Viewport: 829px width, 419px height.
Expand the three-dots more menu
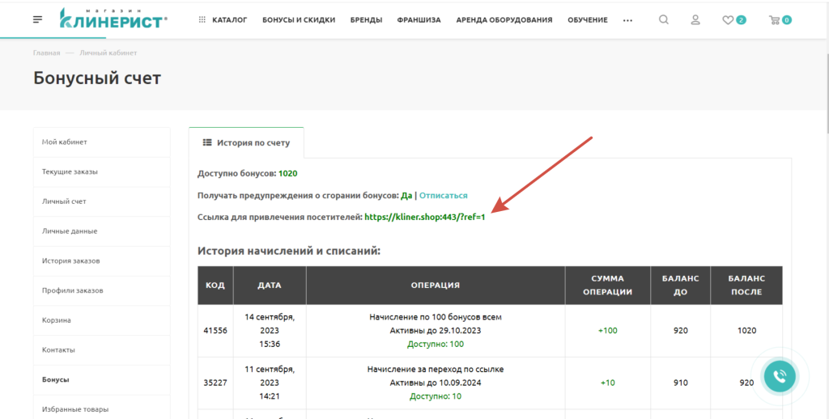coord(627,20)
